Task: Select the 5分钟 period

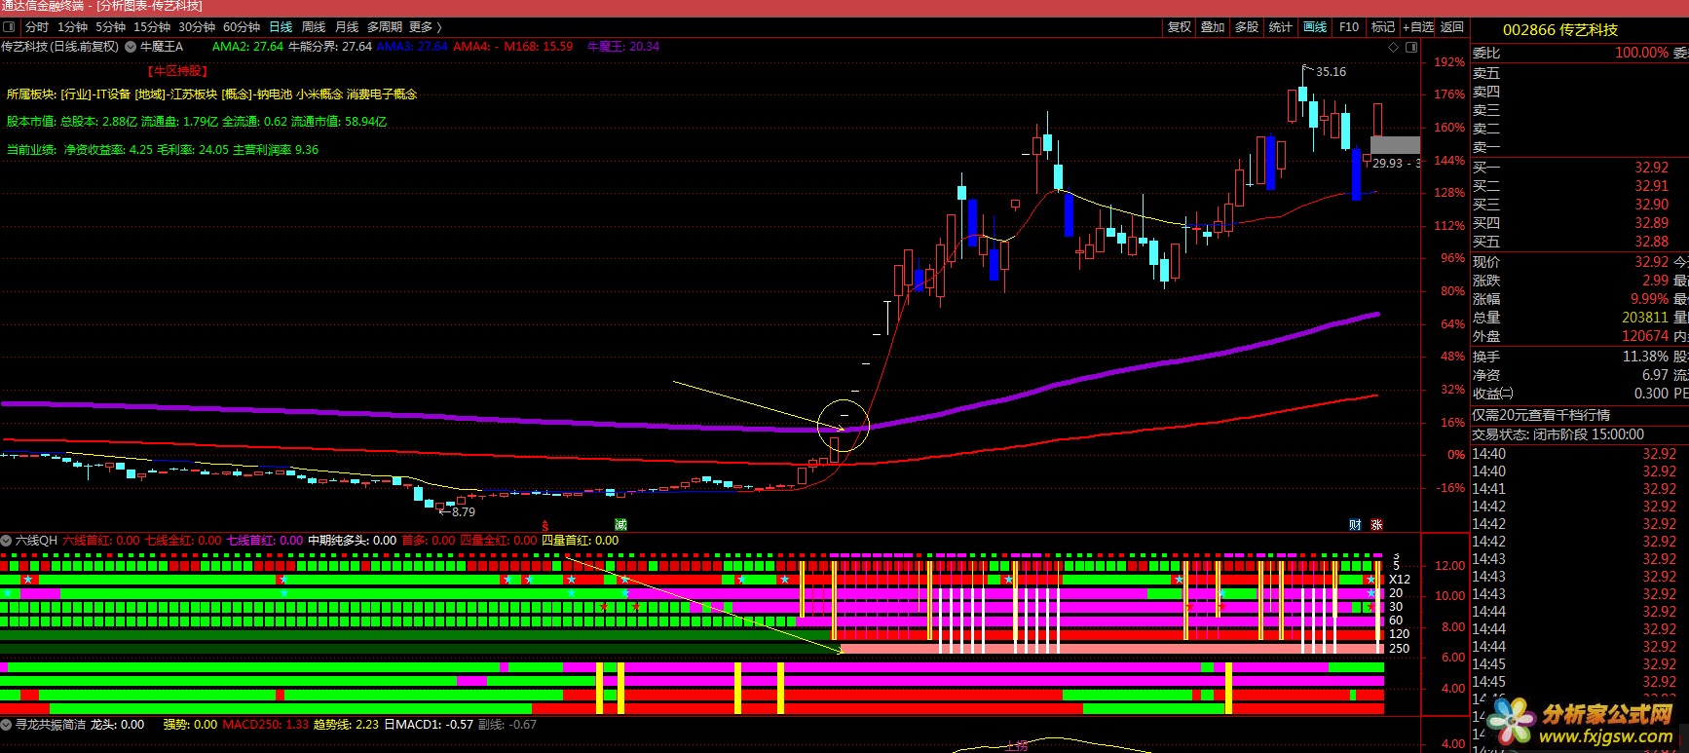Action: (x=110, y=26)
